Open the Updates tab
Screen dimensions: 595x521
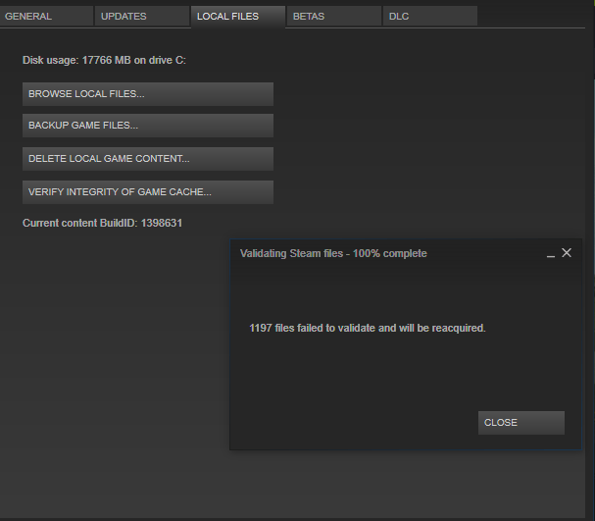click(x=142, y=16)
